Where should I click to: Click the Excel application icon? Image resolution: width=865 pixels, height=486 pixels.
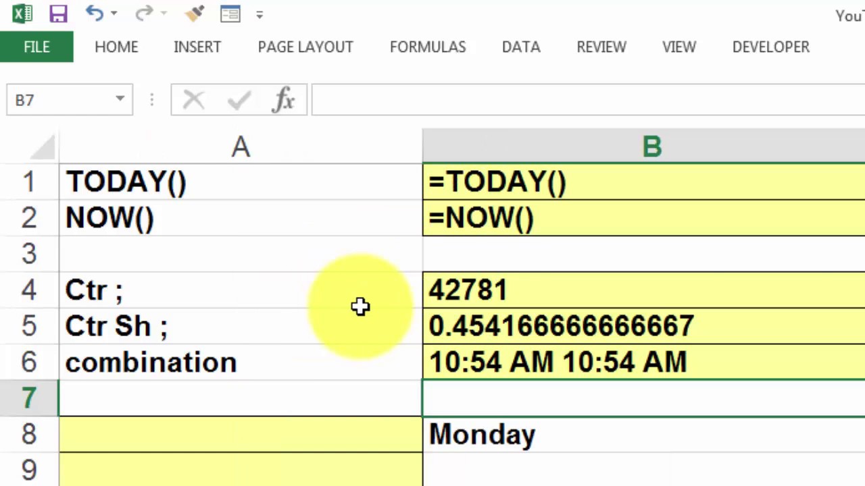[22, 13]
